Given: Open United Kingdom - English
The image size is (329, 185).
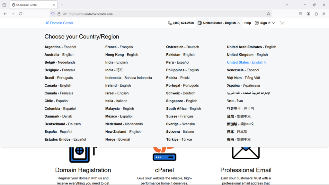Looking at the screenshot, I should pyautogui.click(x=247, y=54).
